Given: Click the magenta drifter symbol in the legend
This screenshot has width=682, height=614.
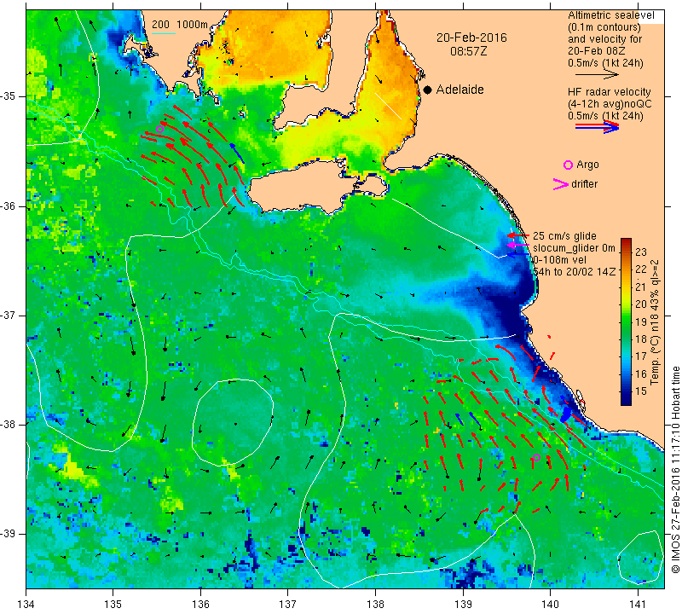Looking at the screenshot, I should pyautogui.click(x=561, y=184).
